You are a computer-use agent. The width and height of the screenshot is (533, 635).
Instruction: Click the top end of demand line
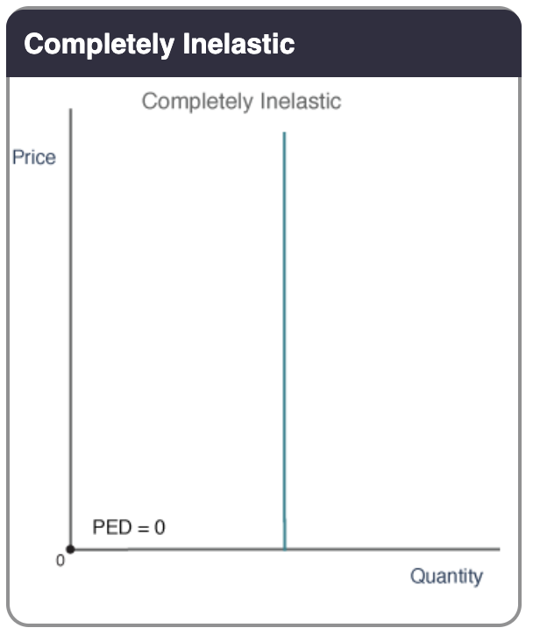pyautogui.click(x=284, y=134)
